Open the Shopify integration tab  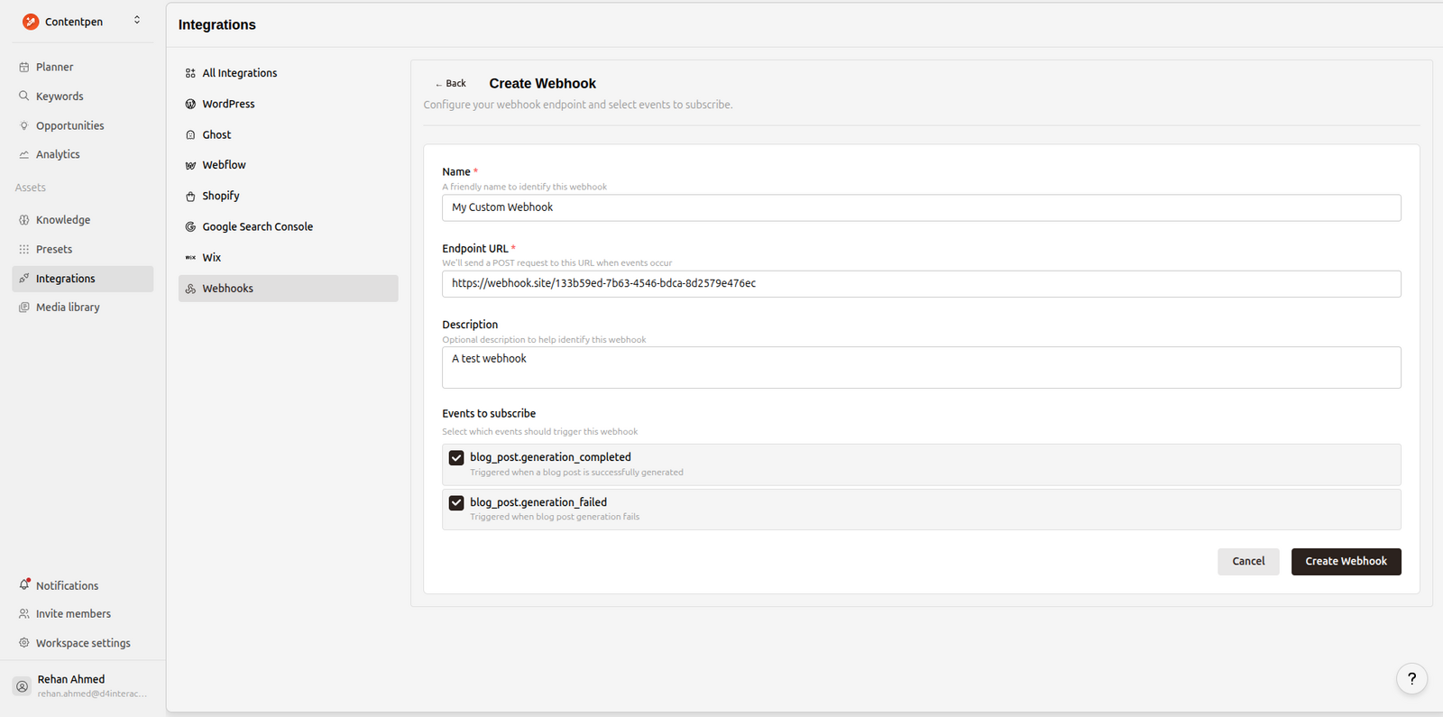[x=220, y=196]
